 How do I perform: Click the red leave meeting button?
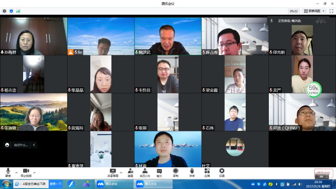point(323,173)
